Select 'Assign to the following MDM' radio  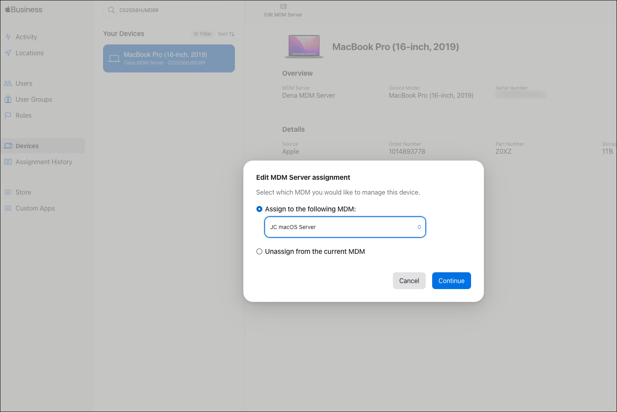(259, 209)
